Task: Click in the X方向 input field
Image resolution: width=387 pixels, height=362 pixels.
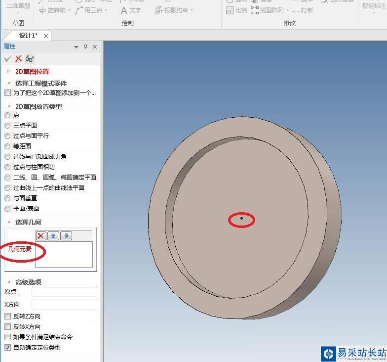Action: coord(64,305)
